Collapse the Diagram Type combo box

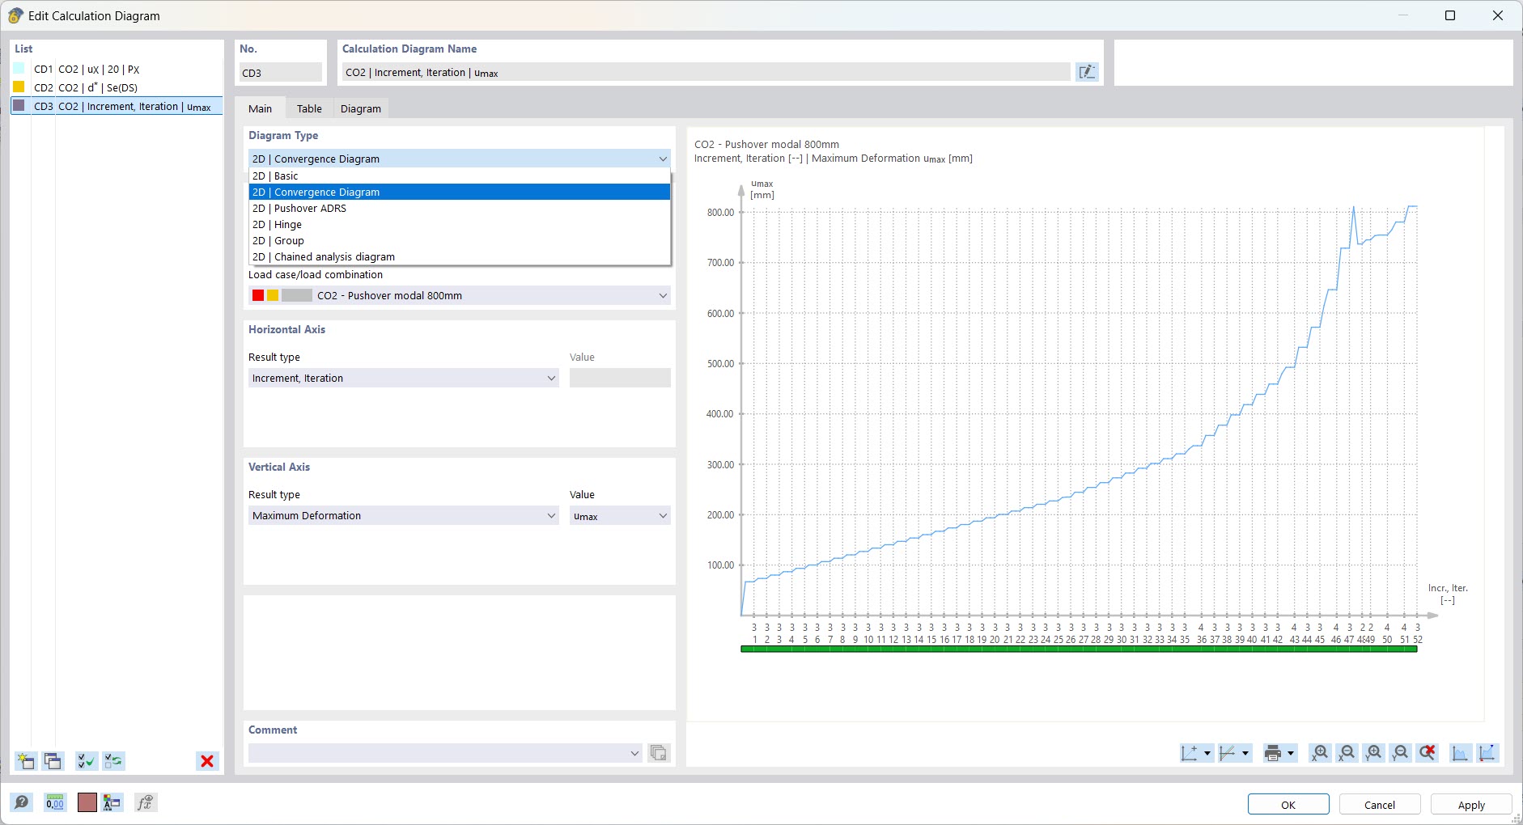(x=663, y=159)
